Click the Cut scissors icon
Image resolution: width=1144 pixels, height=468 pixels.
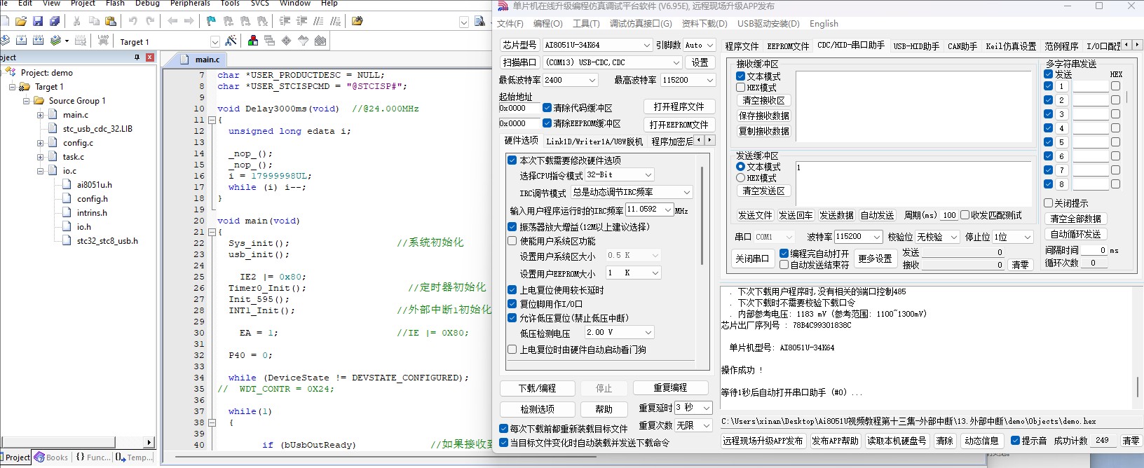(x=77, y=21)
